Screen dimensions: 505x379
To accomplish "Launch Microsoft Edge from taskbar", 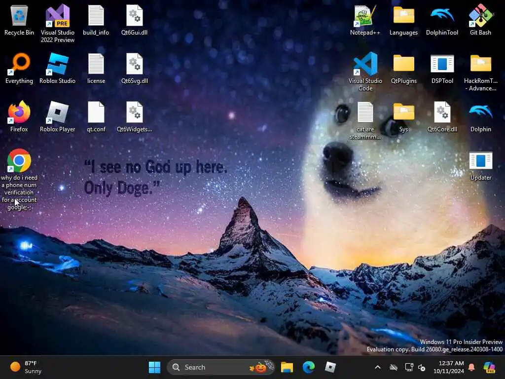I will click(309, 367).
